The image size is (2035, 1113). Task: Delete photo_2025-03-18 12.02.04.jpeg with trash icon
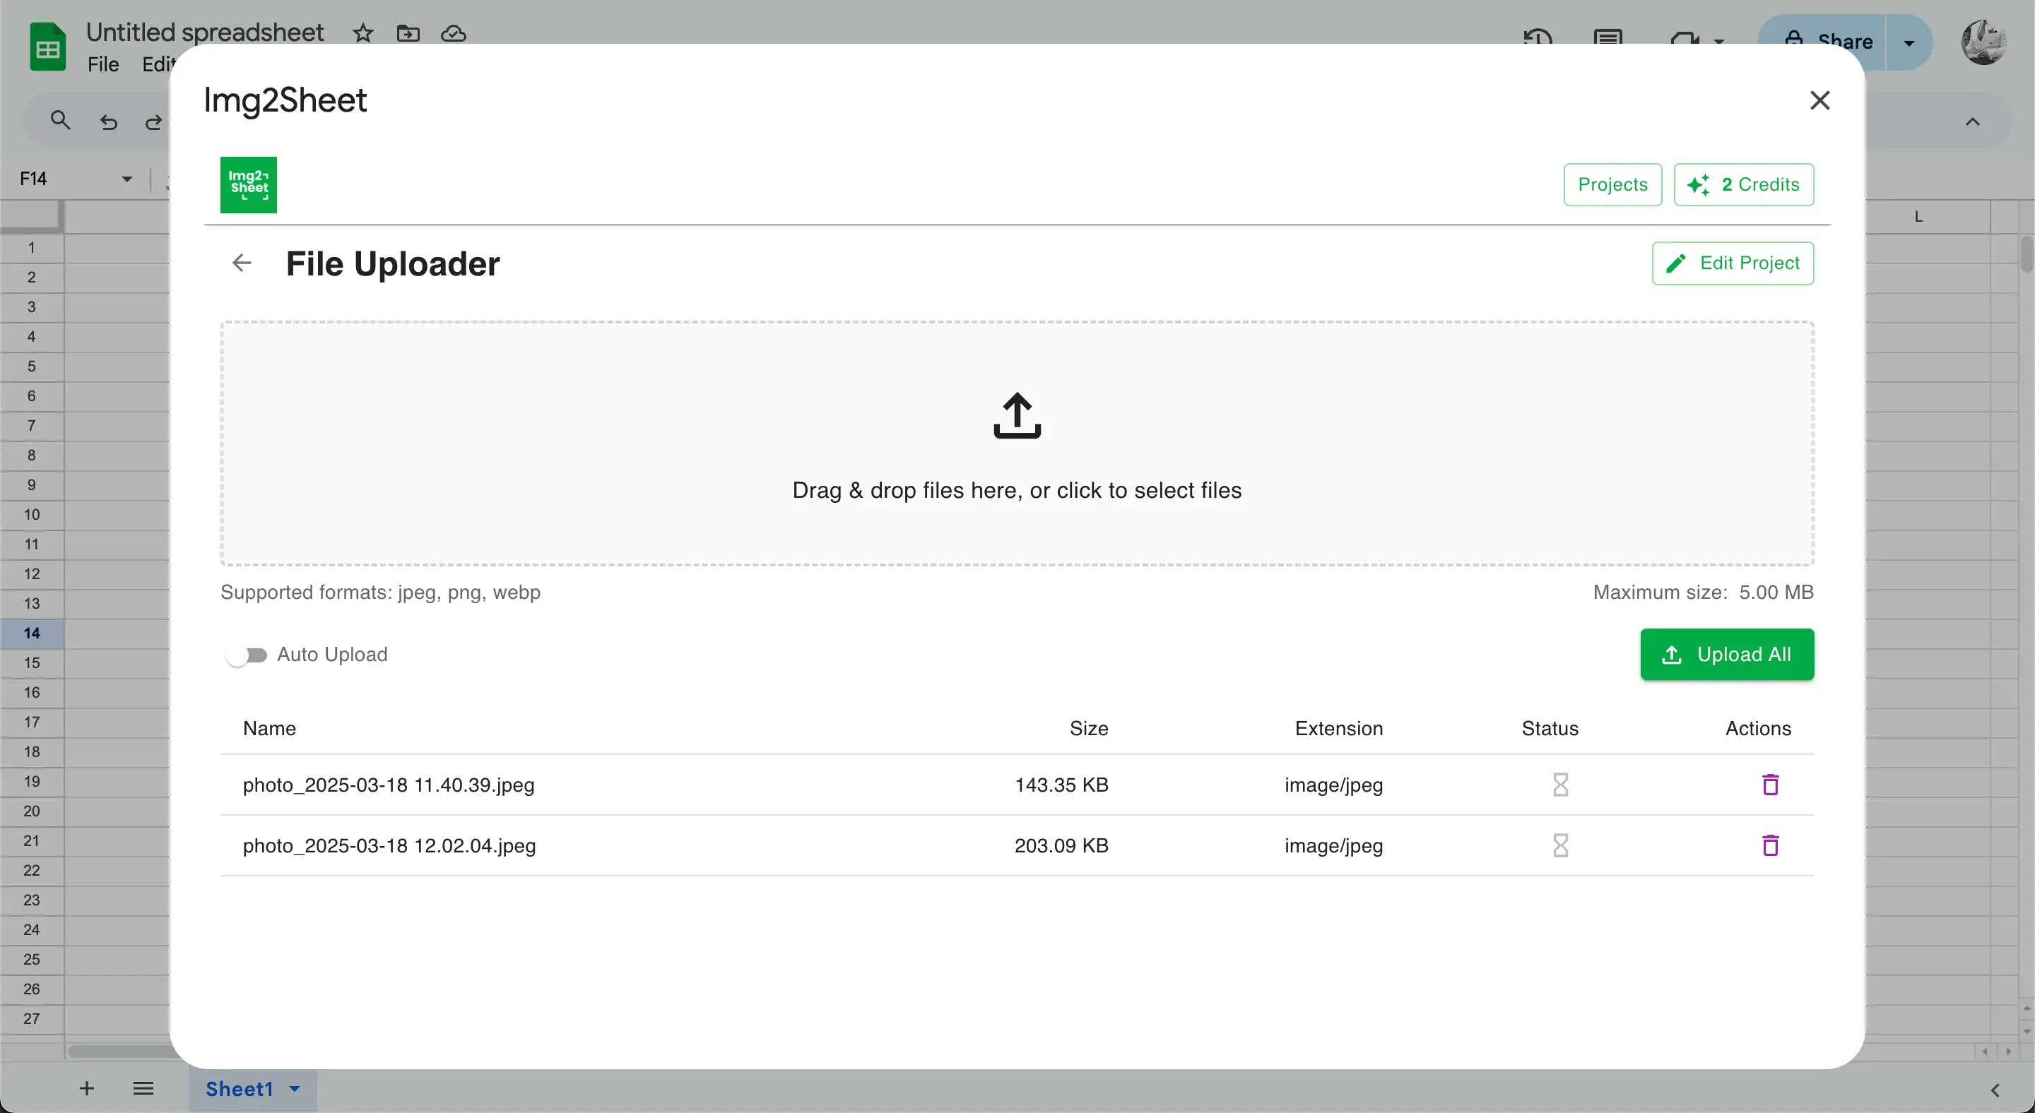click(x=1770, y=845)
